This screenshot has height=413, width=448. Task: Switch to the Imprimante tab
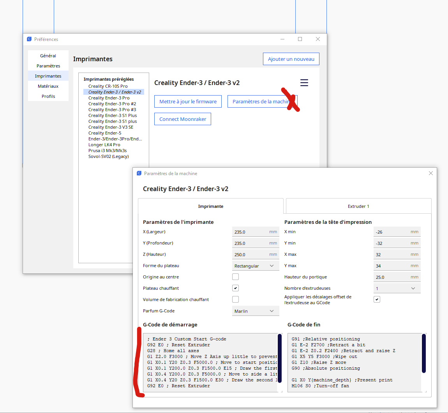click(x=211, y=206)
